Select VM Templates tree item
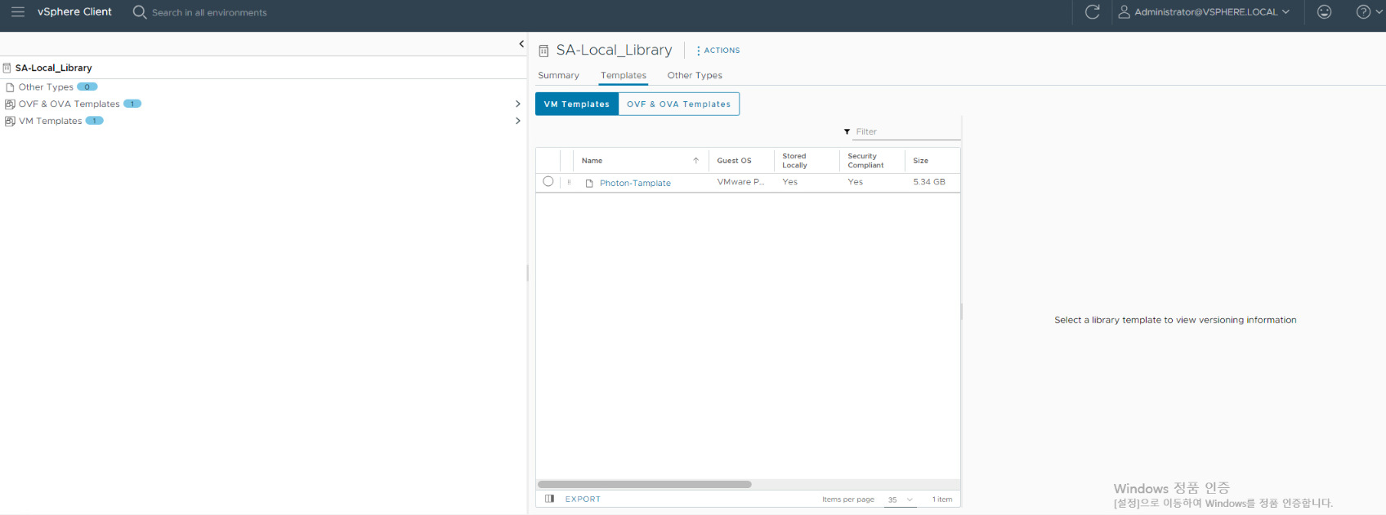Viewport: 1386px width, 515px height. [x=51, y=121]
